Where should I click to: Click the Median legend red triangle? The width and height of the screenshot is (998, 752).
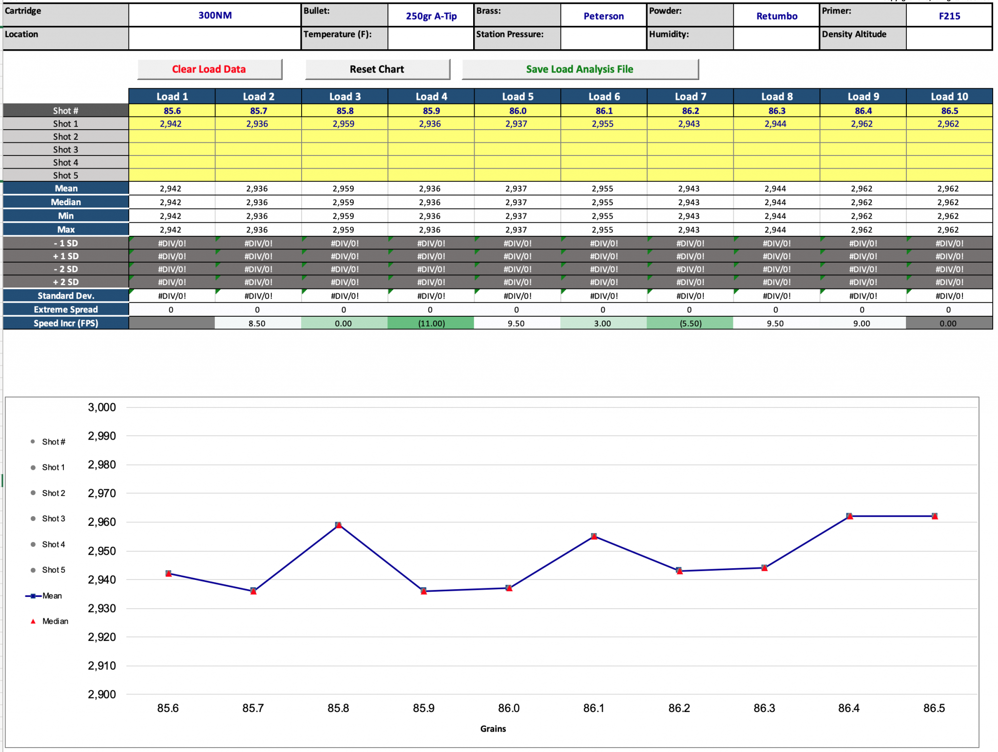click(33, 621)
